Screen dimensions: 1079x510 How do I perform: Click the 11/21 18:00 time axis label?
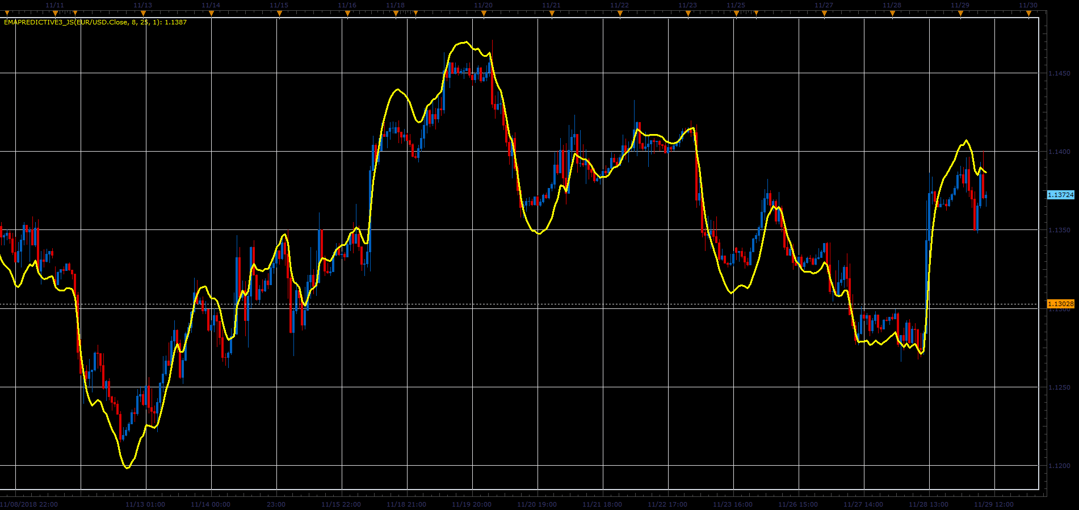pos(602,504)
